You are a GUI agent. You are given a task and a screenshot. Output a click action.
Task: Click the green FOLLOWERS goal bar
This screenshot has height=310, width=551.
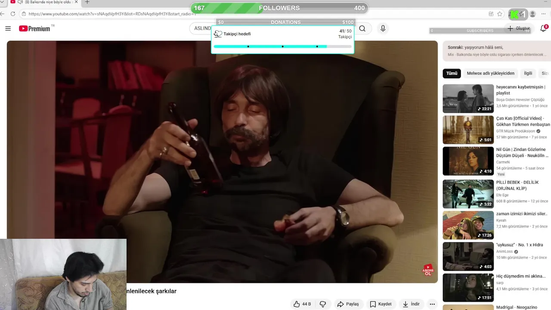(x=279, y=8)
